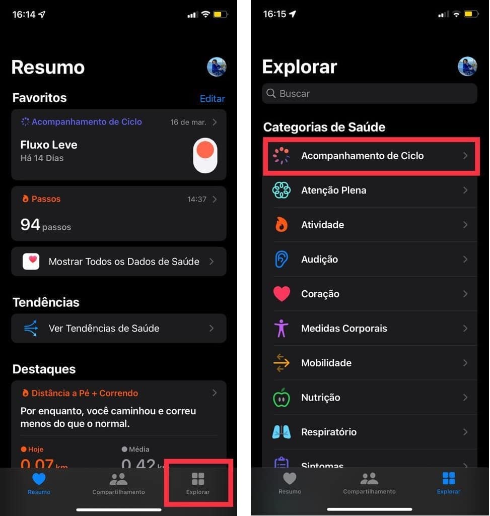The height and width of the screenshot is (516, 490).
Task: Tap the red Coração heart icon
Action: click(282, 294)
